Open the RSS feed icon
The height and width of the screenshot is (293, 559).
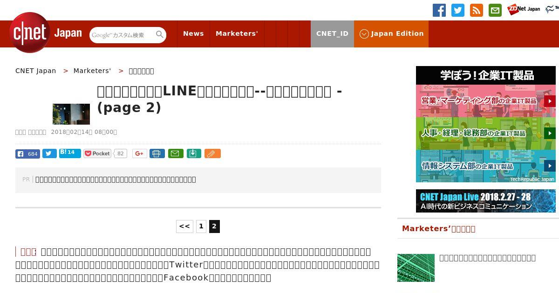(x=477, y=10)
